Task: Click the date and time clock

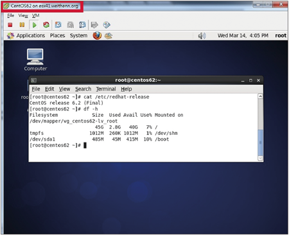Action: (x=243, y=35)
